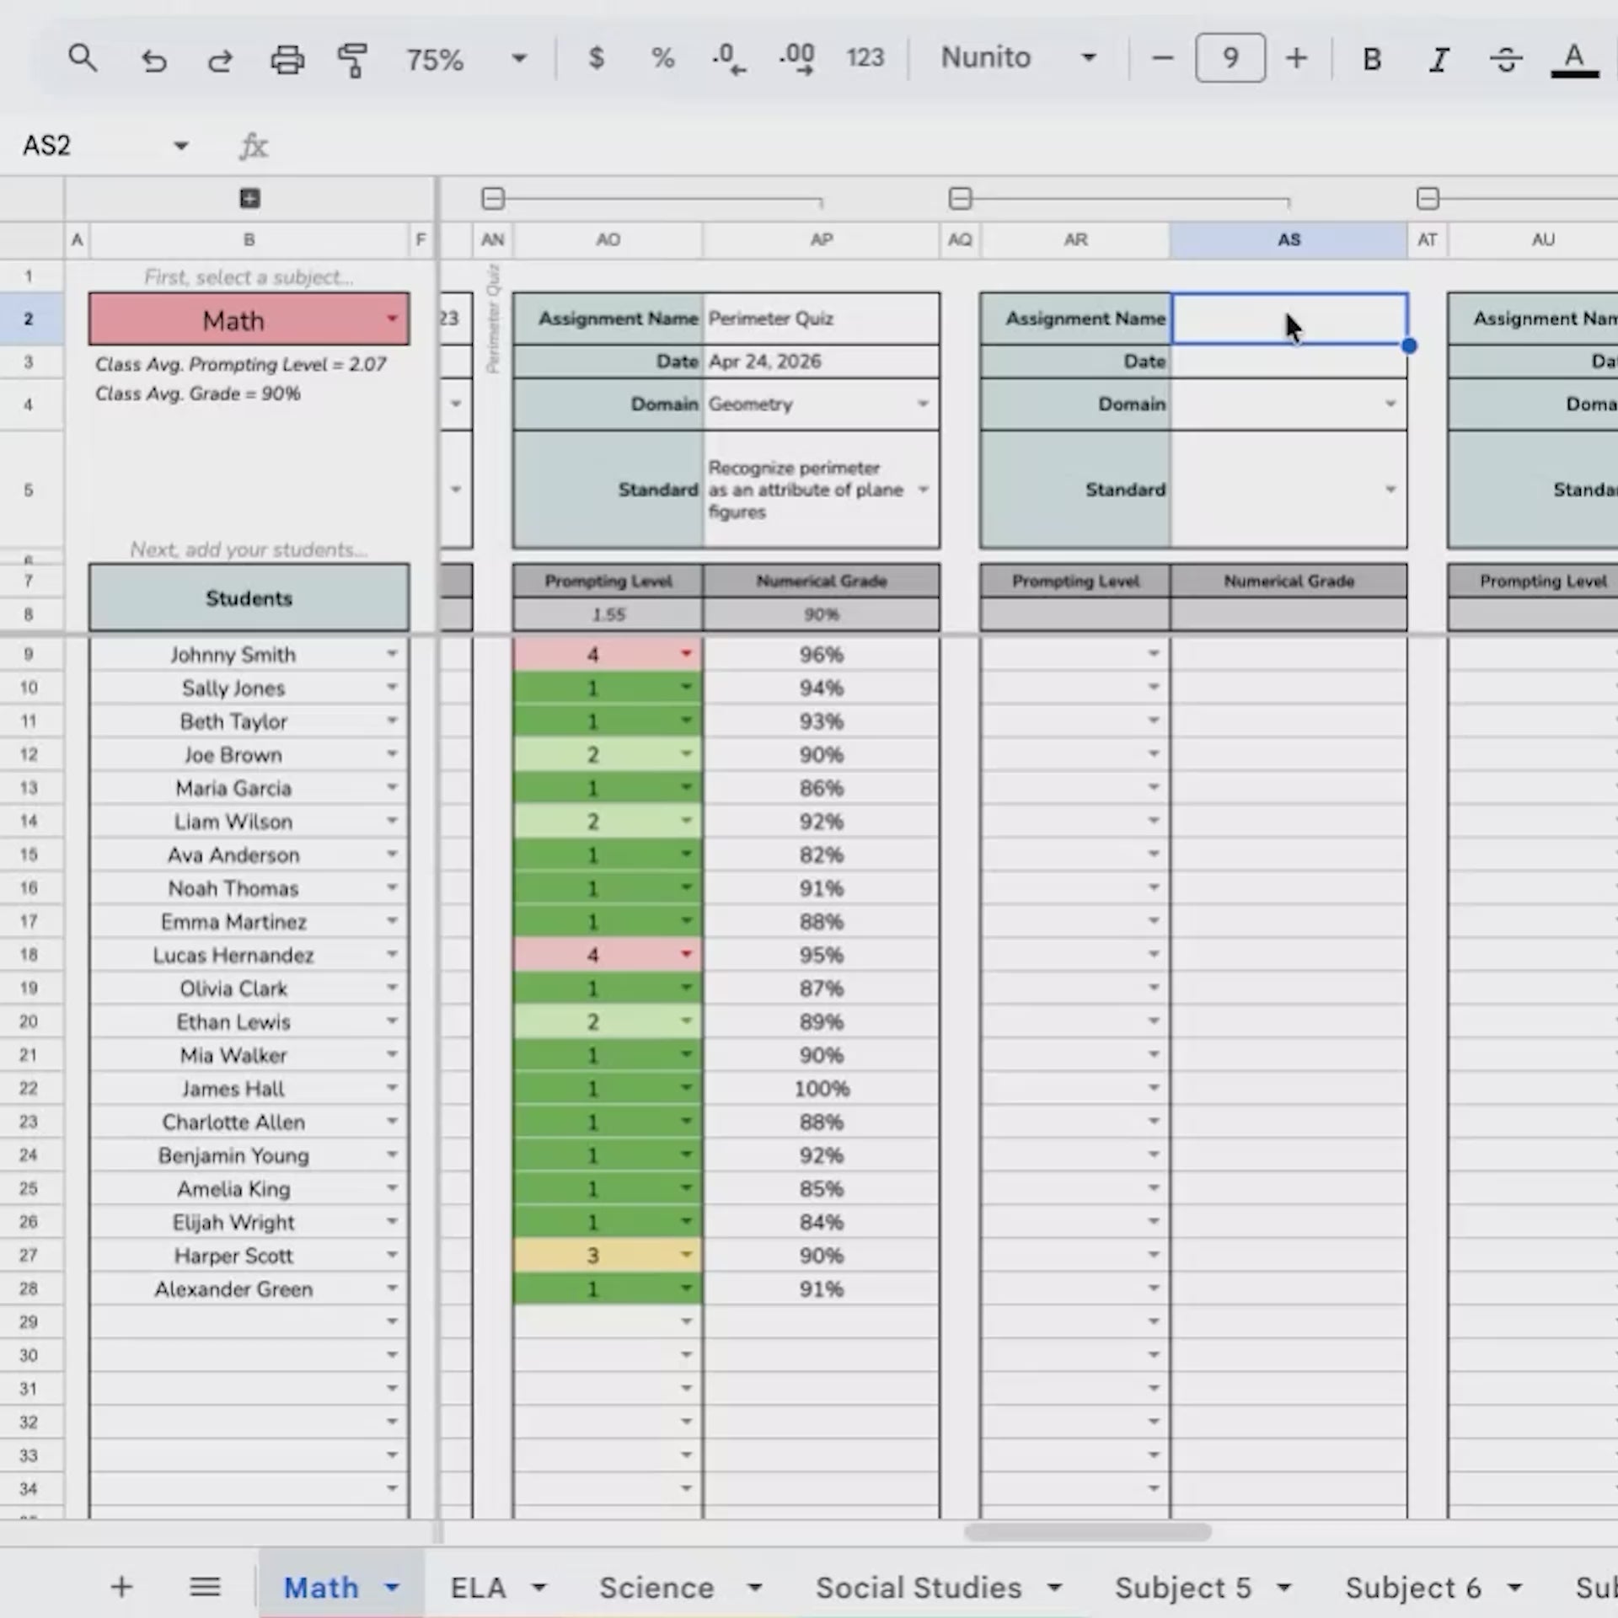Toggle bold formatting
1618x1618 pixels.
[1372, 59]
